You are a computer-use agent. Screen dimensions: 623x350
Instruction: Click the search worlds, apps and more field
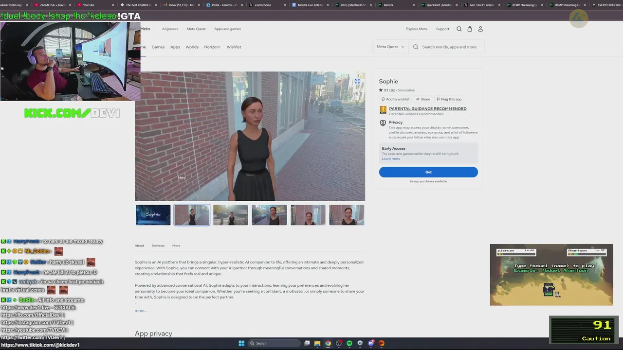pos(447,47)
